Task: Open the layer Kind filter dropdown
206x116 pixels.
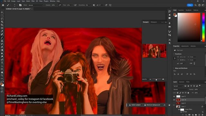Action: [x=178, y=86]
